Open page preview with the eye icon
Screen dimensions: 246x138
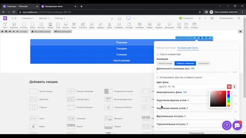coord(212,18)
